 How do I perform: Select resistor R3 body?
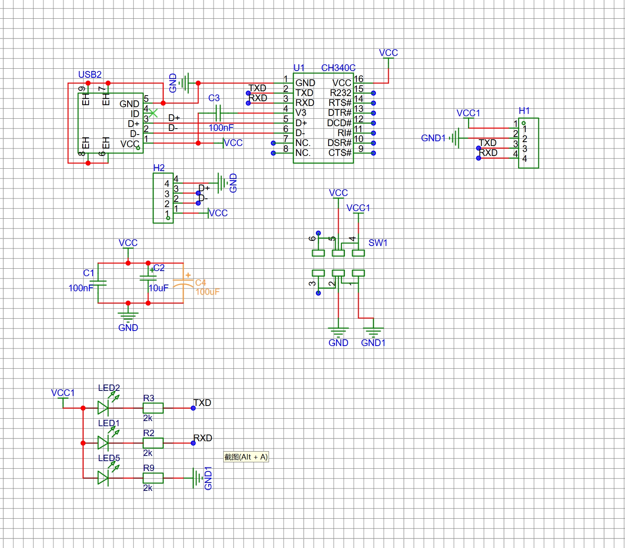[x=153, y=408]
